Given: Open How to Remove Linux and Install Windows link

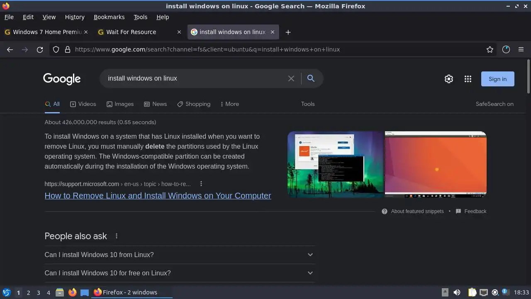Looking at the screenshot, I should (158, 196).
